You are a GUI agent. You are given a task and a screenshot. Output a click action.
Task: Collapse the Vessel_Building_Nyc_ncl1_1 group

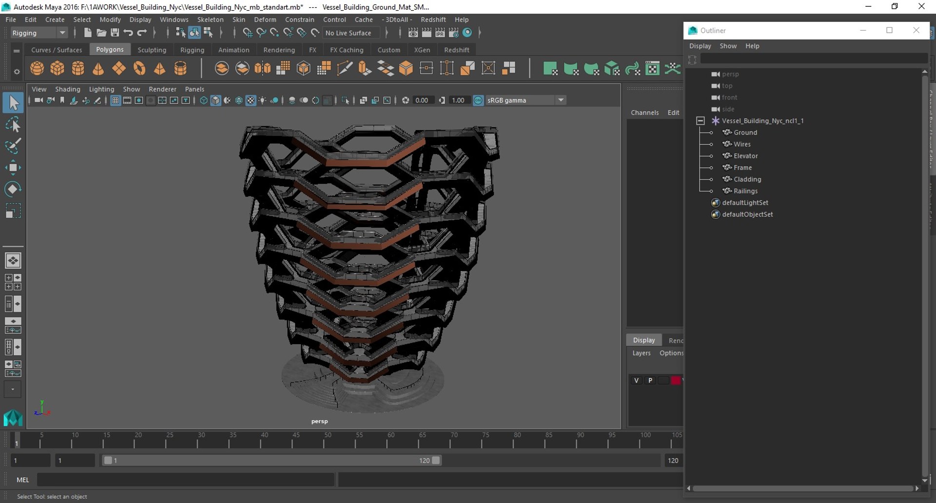pos(701,120)
